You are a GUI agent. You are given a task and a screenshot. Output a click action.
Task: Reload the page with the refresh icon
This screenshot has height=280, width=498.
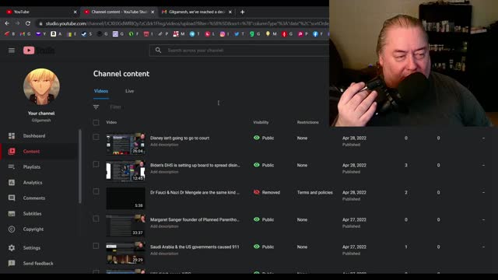pyautogui.click(x=28, y=23)
